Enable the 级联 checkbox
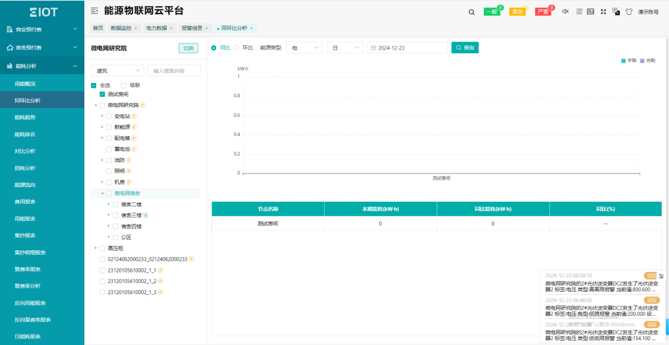Viewport: 669px width, 345px height. point(124,85)
